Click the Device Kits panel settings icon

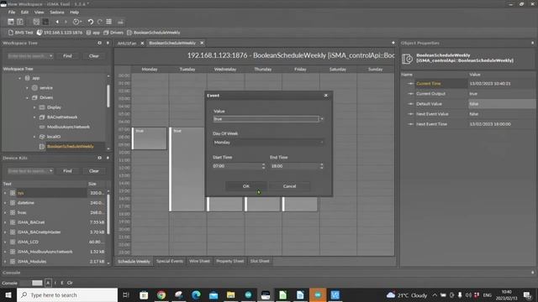[x=99, y=158]
